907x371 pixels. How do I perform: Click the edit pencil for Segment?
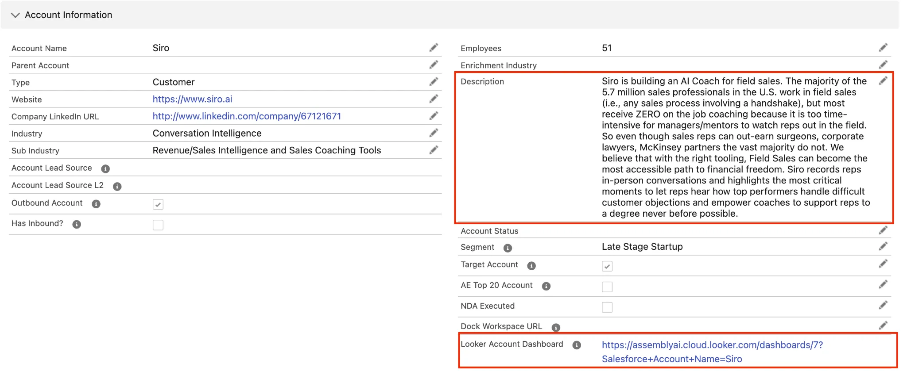[883, 246]
